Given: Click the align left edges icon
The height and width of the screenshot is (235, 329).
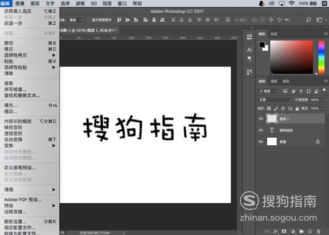Looking at the screenshot, I should (x=145, y=20).
